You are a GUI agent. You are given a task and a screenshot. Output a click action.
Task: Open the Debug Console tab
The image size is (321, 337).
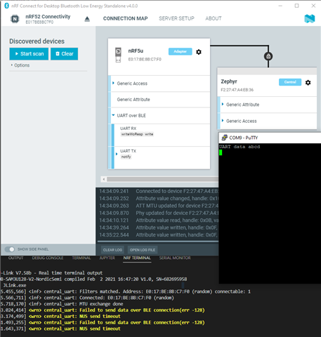[x=48, y=258]
